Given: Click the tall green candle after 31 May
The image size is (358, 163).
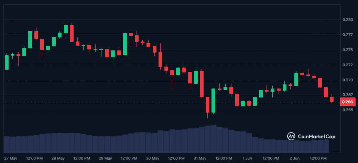Looking at the screenshot, I should 213,101.
